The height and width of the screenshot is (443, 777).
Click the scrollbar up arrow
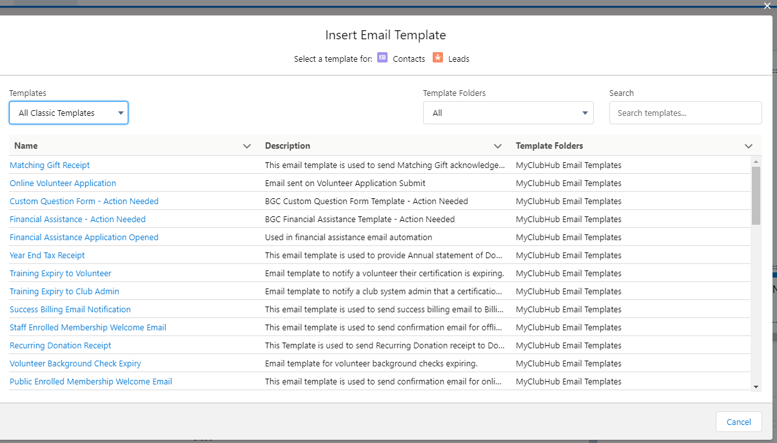[756, 161]
